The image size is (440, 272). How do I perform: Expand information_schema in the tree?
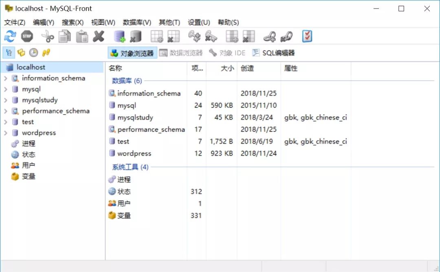coord(6,78)
